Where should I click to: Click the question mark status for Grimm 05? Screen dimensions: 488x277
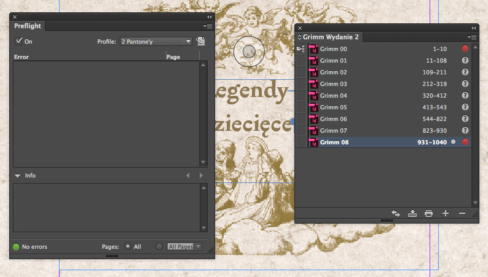coord(465,107)
